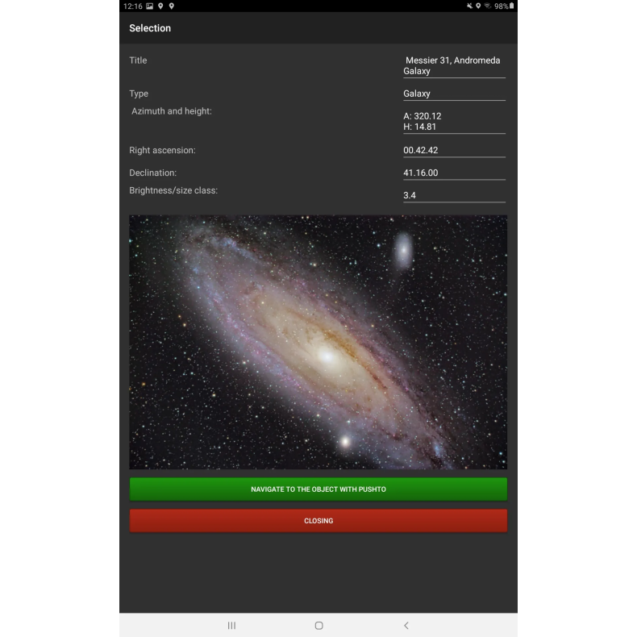Tap the WiFi signal icon in status bar
The width and height of the screenshot is (637, 637).
(487, 6)
